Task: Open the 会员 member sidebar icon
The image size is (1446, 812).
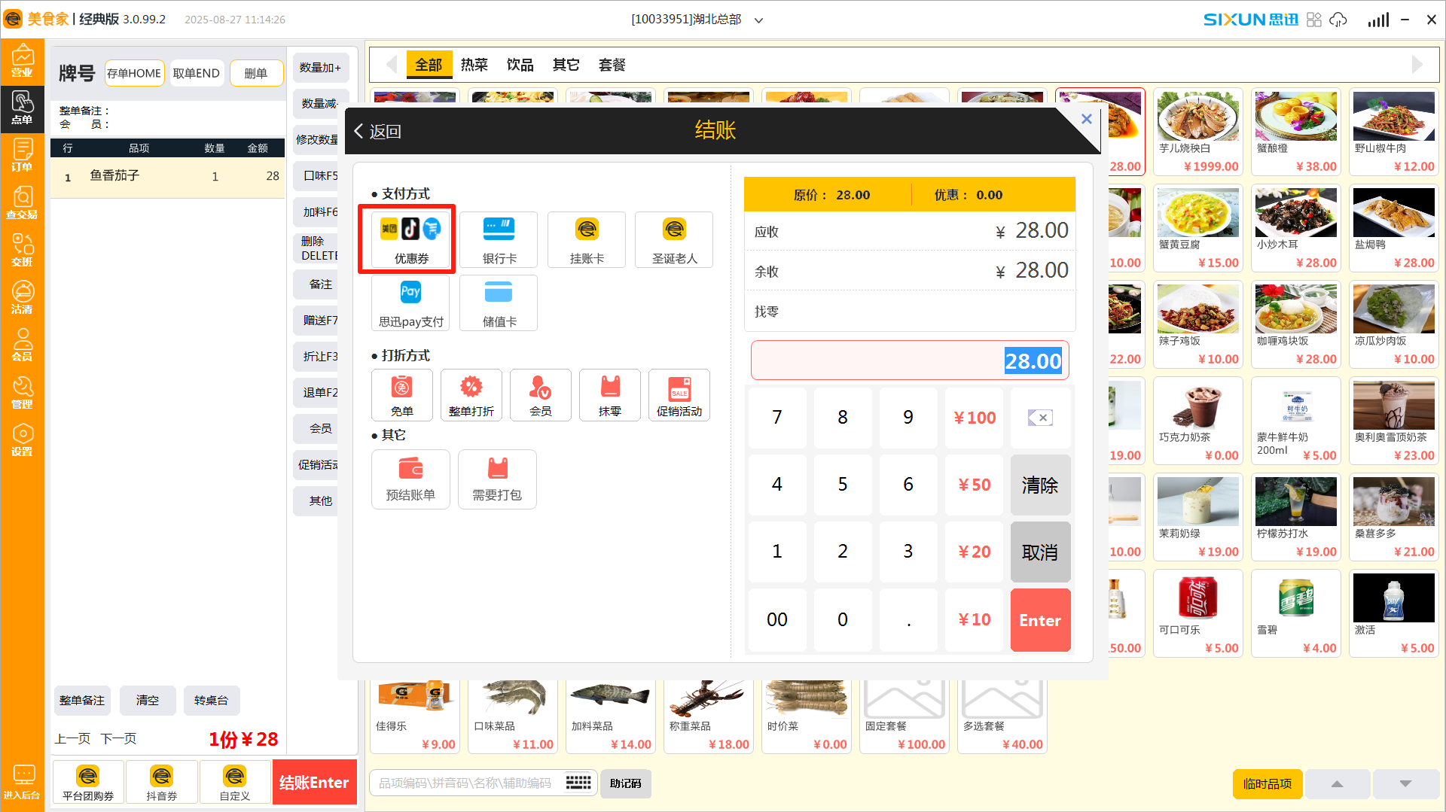Action: pyautogui.click(x=22, y=345)
